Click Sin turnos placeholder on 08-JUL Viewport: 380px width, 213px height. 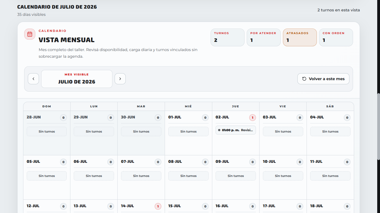[188, 176]
